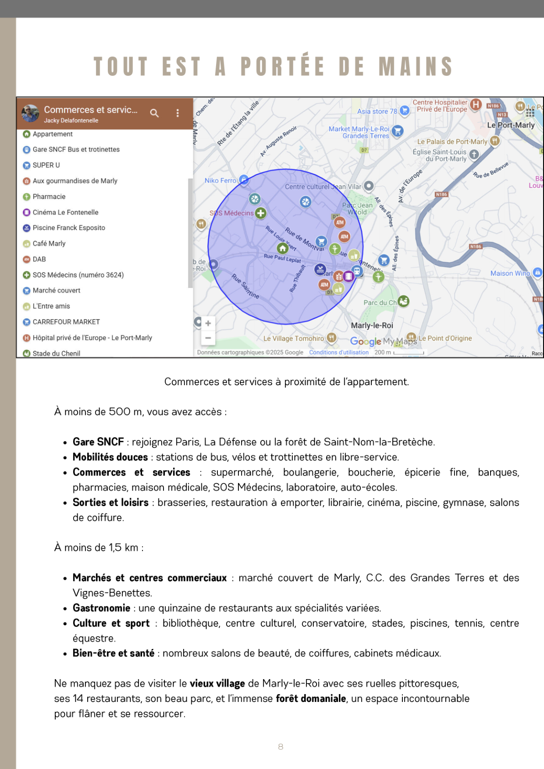Zoom in with the map plus button
The image size is (544, 769).
tap(208, 323)
